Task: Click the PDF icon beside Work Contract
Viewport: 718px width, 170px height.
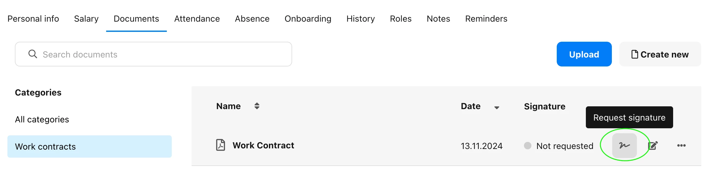Action: point(220,145)
